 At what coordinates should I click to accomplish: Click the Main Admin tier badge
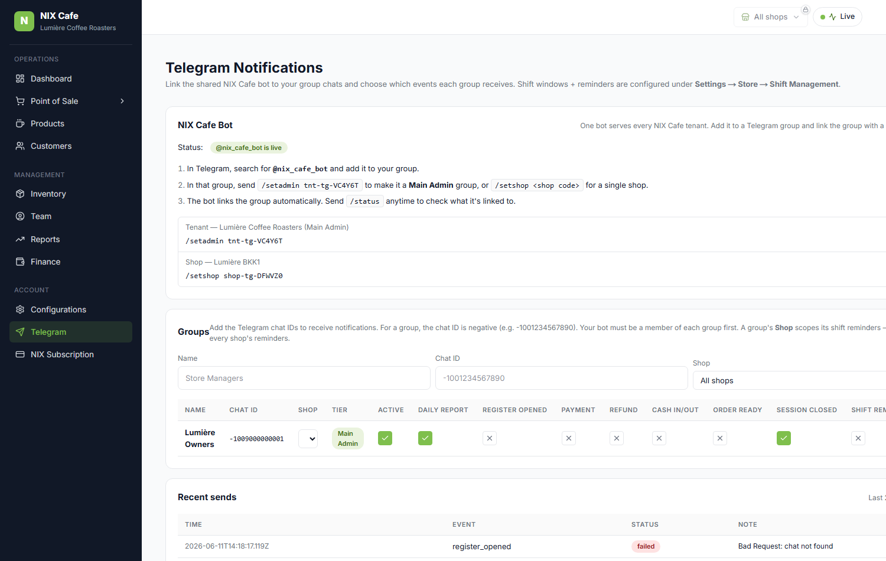pyautogui.click(x=348, y=439)
